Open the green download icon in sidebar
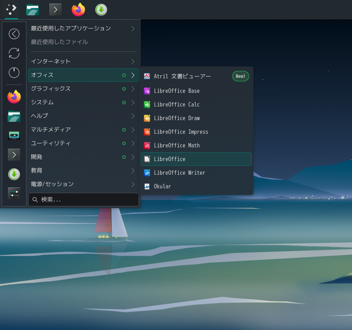This screenshot has height=330, width=352. (14, 174)
